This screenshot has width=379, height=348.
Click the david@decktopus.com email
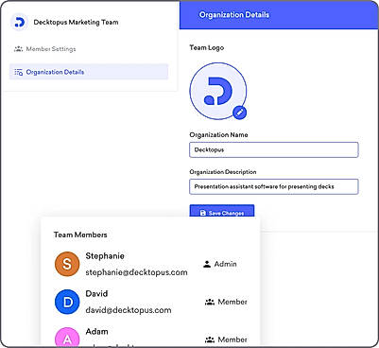[129, 310]
